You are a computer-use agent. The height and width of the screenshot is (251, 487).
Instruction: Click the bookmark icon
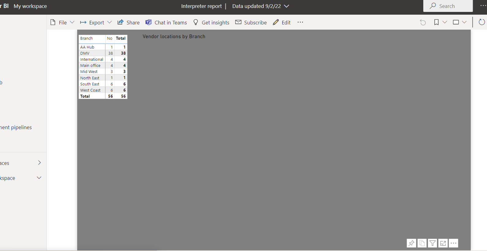tap(436, 22)
